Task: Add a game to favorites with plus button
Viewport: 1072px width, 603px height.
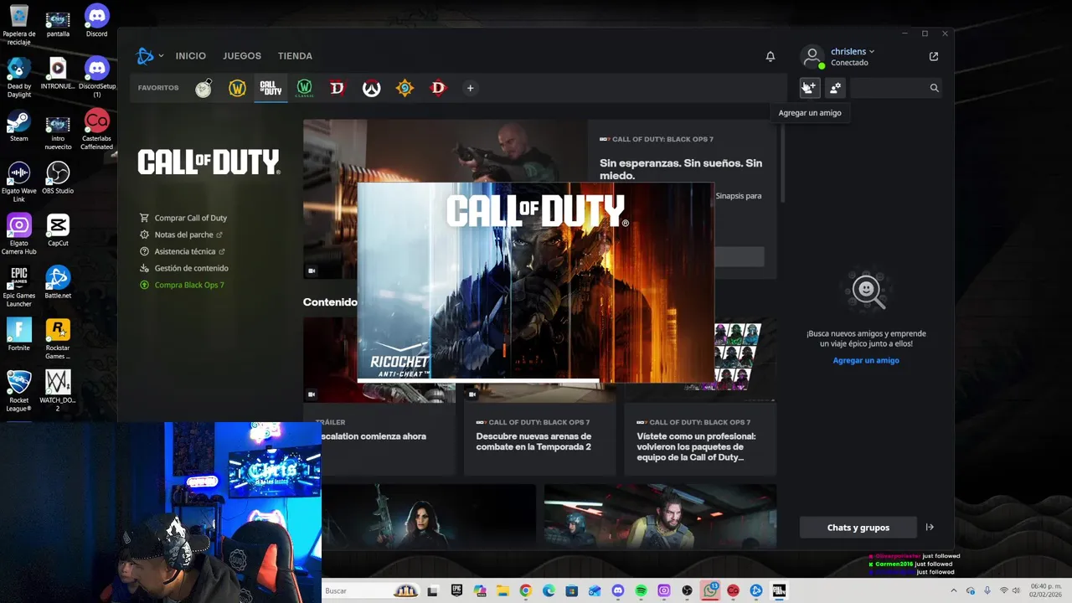Action: click(x=470, y=88)
